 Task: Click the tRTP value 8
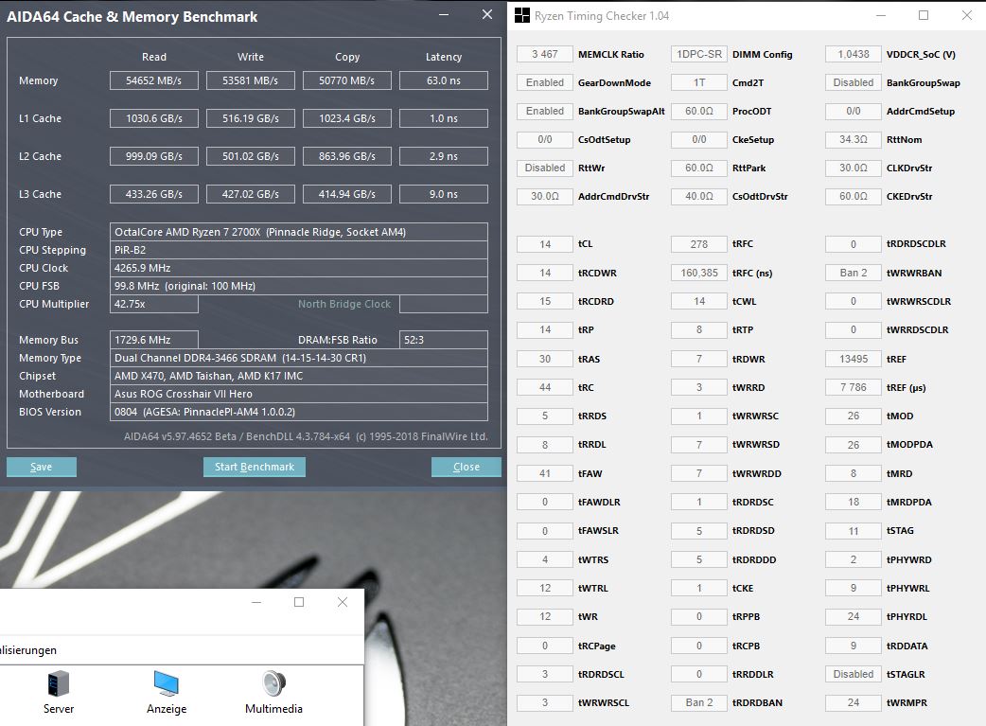(699, 329)
